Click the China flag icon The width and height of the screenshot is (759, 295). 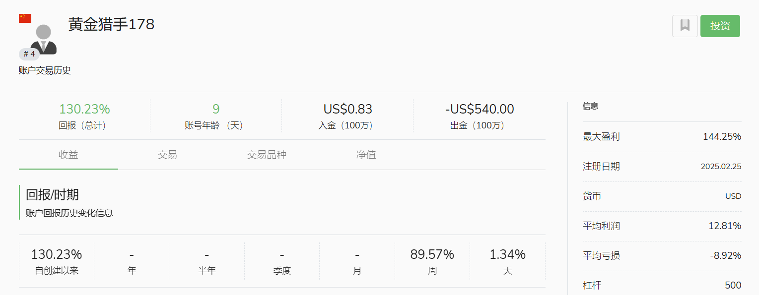coord(25,18)
